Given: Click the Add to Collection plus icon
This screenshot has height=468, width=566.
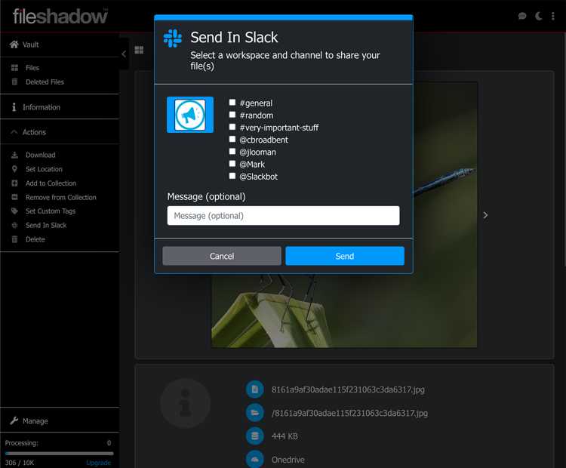Looking at the screenshot, I should 14,183.
